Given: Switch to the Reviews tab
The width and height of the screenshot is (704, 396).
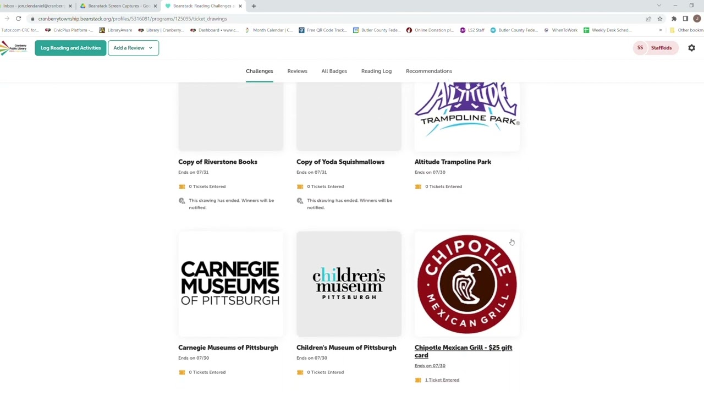Looking at the screenshot, I should [x=297, y=71].
